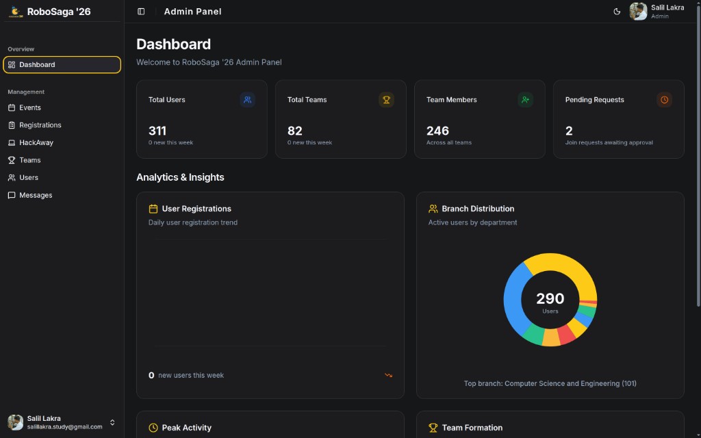Click the "311" total users value

coord(157,131)
